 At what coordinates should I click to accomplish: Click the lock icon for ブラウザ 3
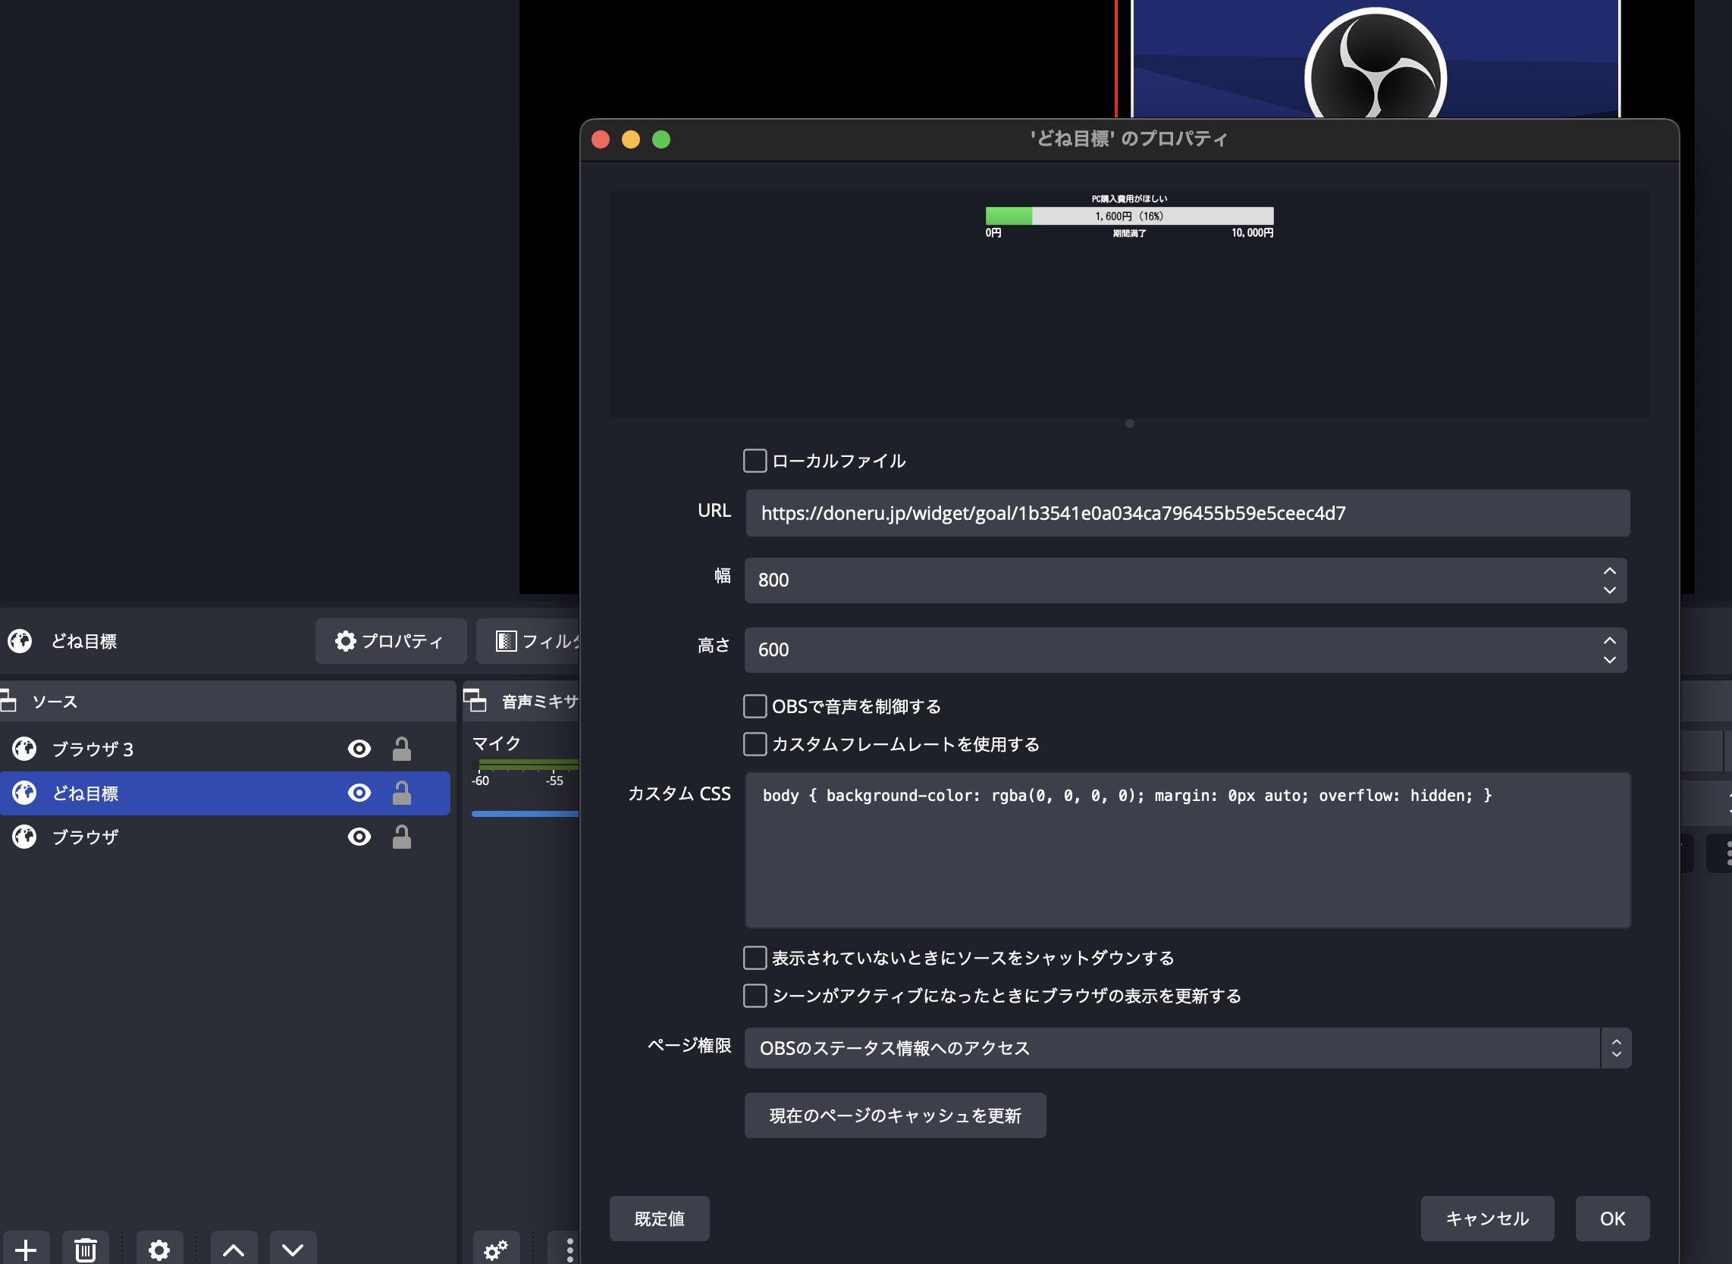(x=402, y=748)
